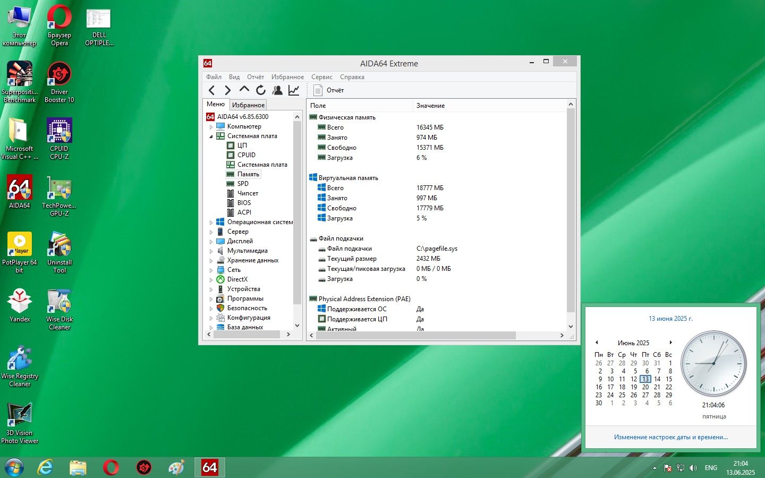
Task: Expand the Дисплей tree node
Action: (211, 242)
